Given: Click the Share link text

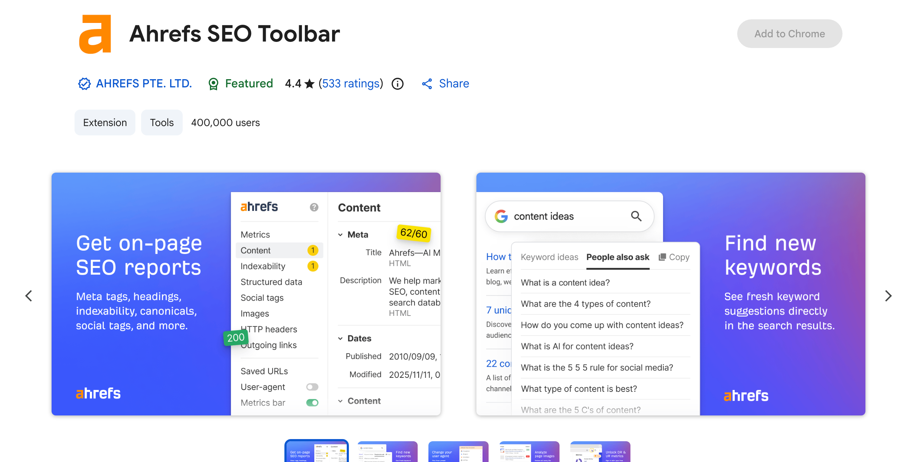Looking at the screenshot, I should click(x=454, y=83).
